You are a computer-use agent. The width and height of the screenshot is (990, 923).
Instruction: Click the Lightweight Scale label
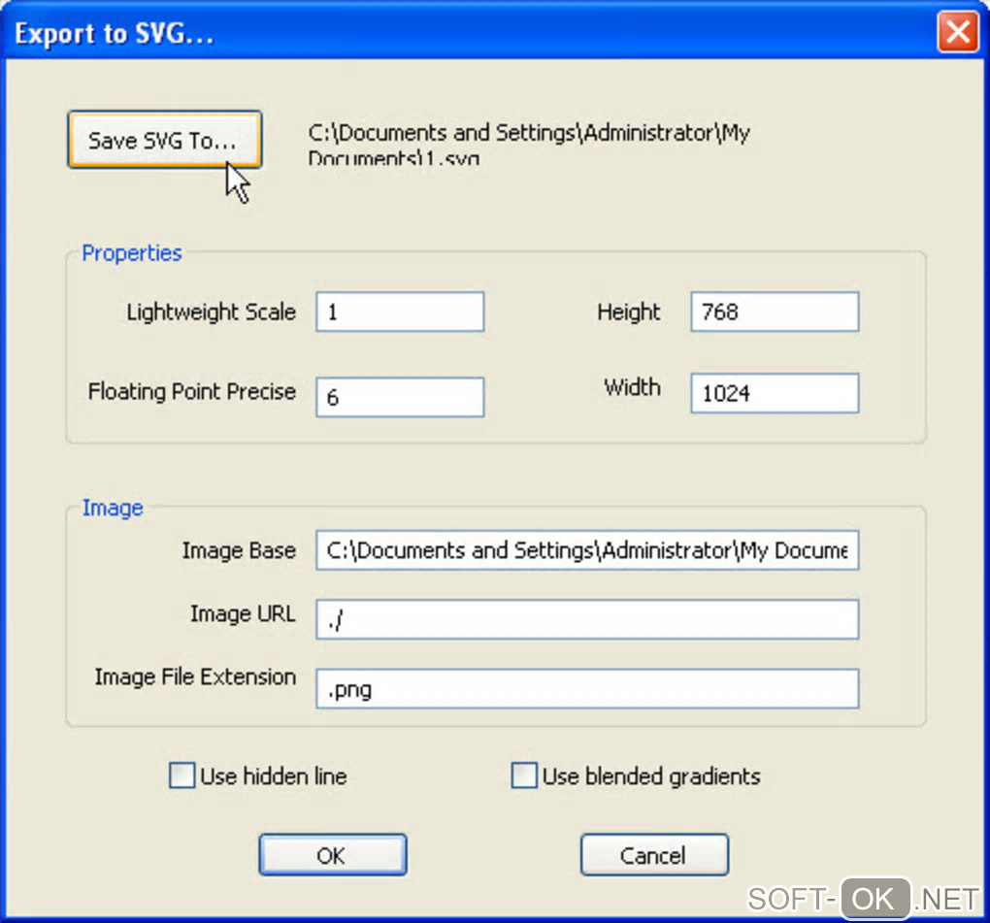pyautogui.click(x=211, y=313)
